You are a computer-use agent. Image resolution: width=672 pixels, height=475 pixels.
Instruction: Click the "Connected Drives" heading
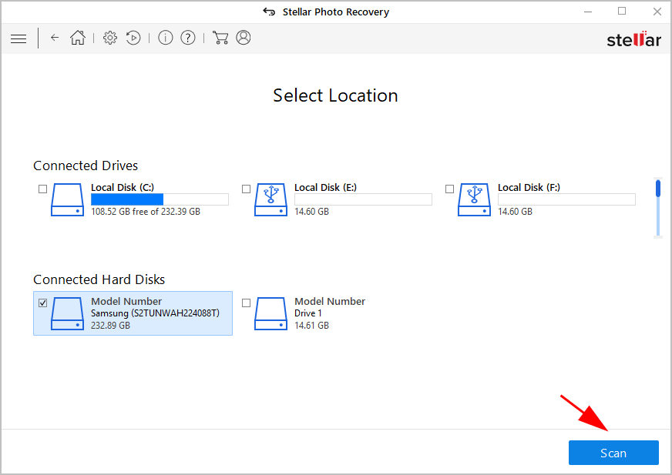pyautogui.click(x=86, y=166)
